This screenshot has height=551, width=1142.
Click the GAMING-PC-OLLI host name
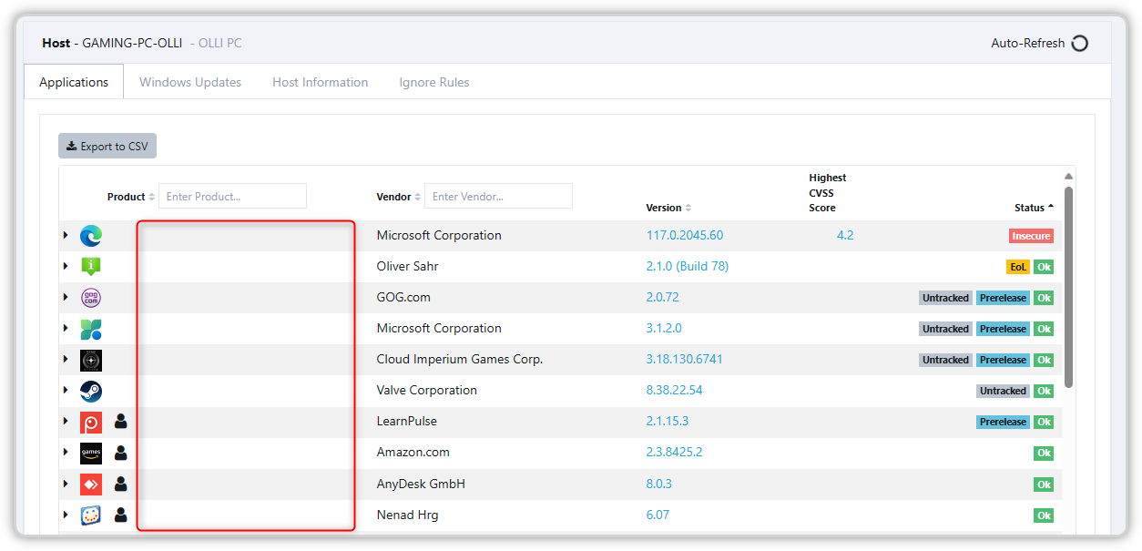point(132,43)
